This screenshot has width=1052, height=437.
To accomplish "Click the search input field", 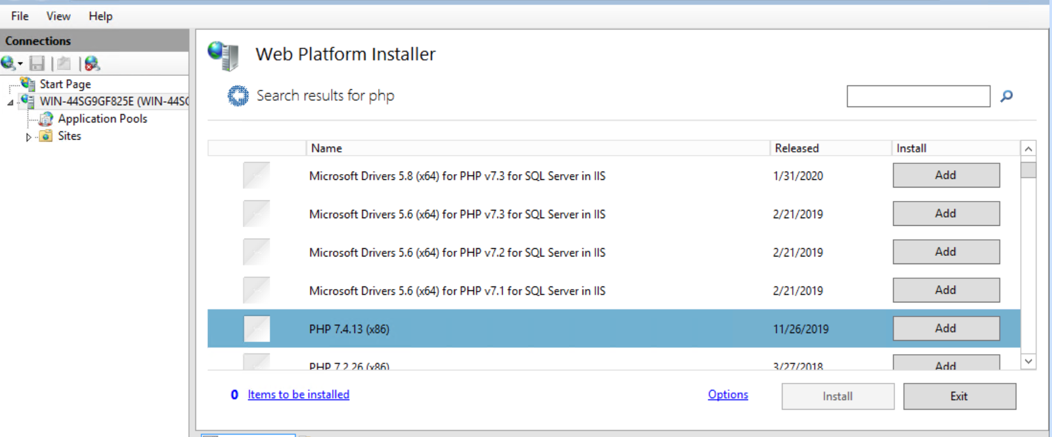I will point(919,96).
